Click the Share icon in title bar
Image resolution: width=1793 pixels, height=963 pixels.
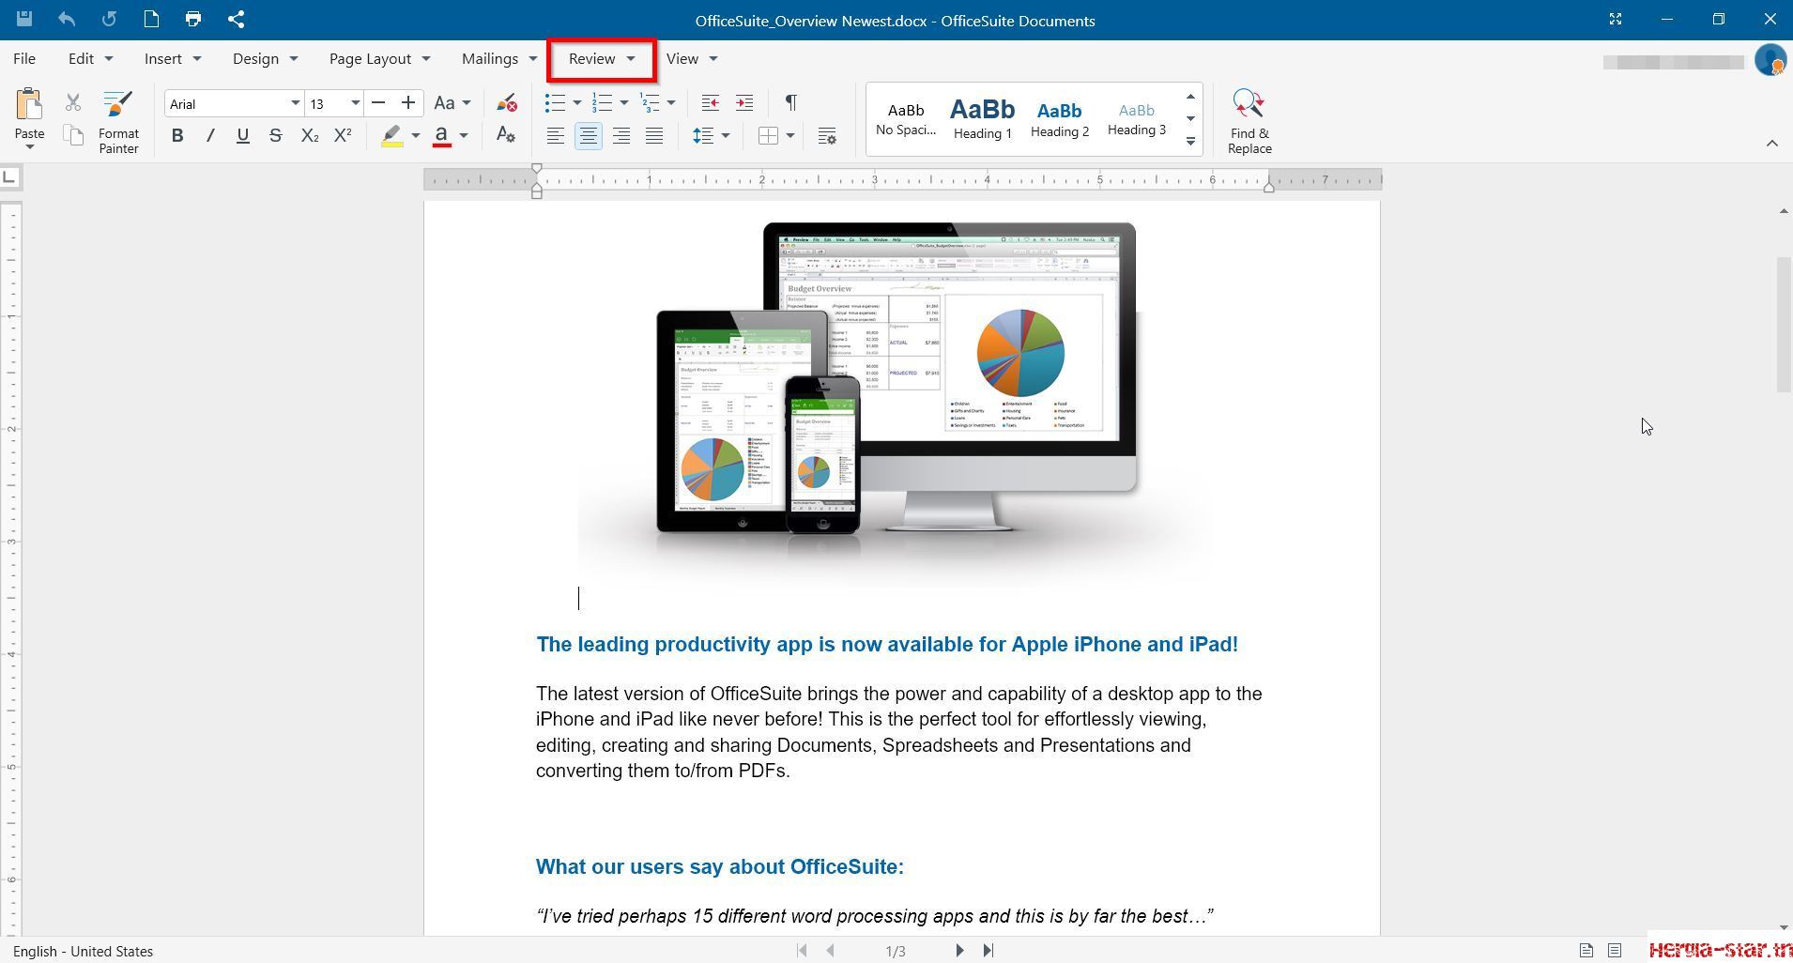[x=237, y=19]
